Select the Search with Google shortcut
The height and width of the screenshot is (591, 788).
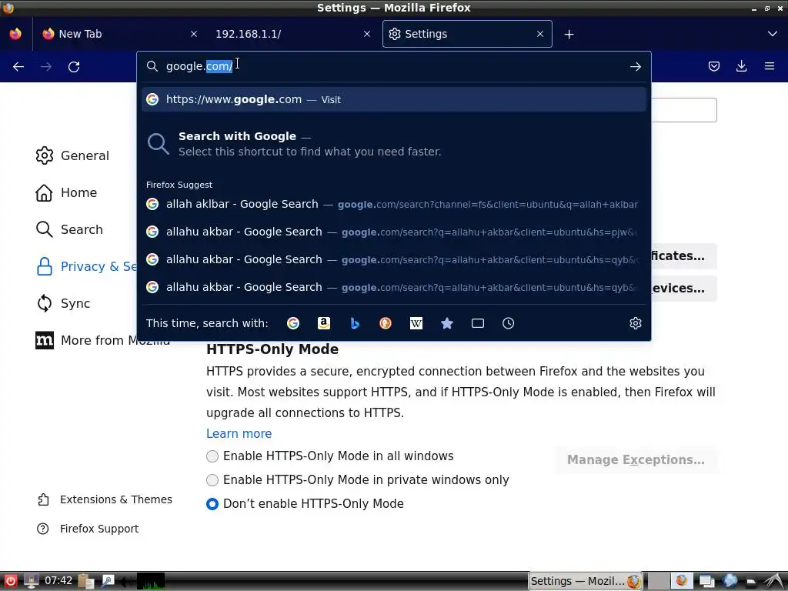click(x=394, y=144)
